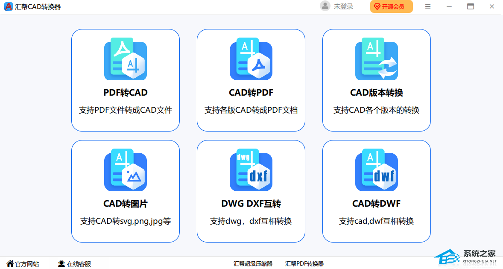The width and height of the screenshot is (503, 269).
Task: Open 汇帮超级压缩器 link
Action: 253,264
